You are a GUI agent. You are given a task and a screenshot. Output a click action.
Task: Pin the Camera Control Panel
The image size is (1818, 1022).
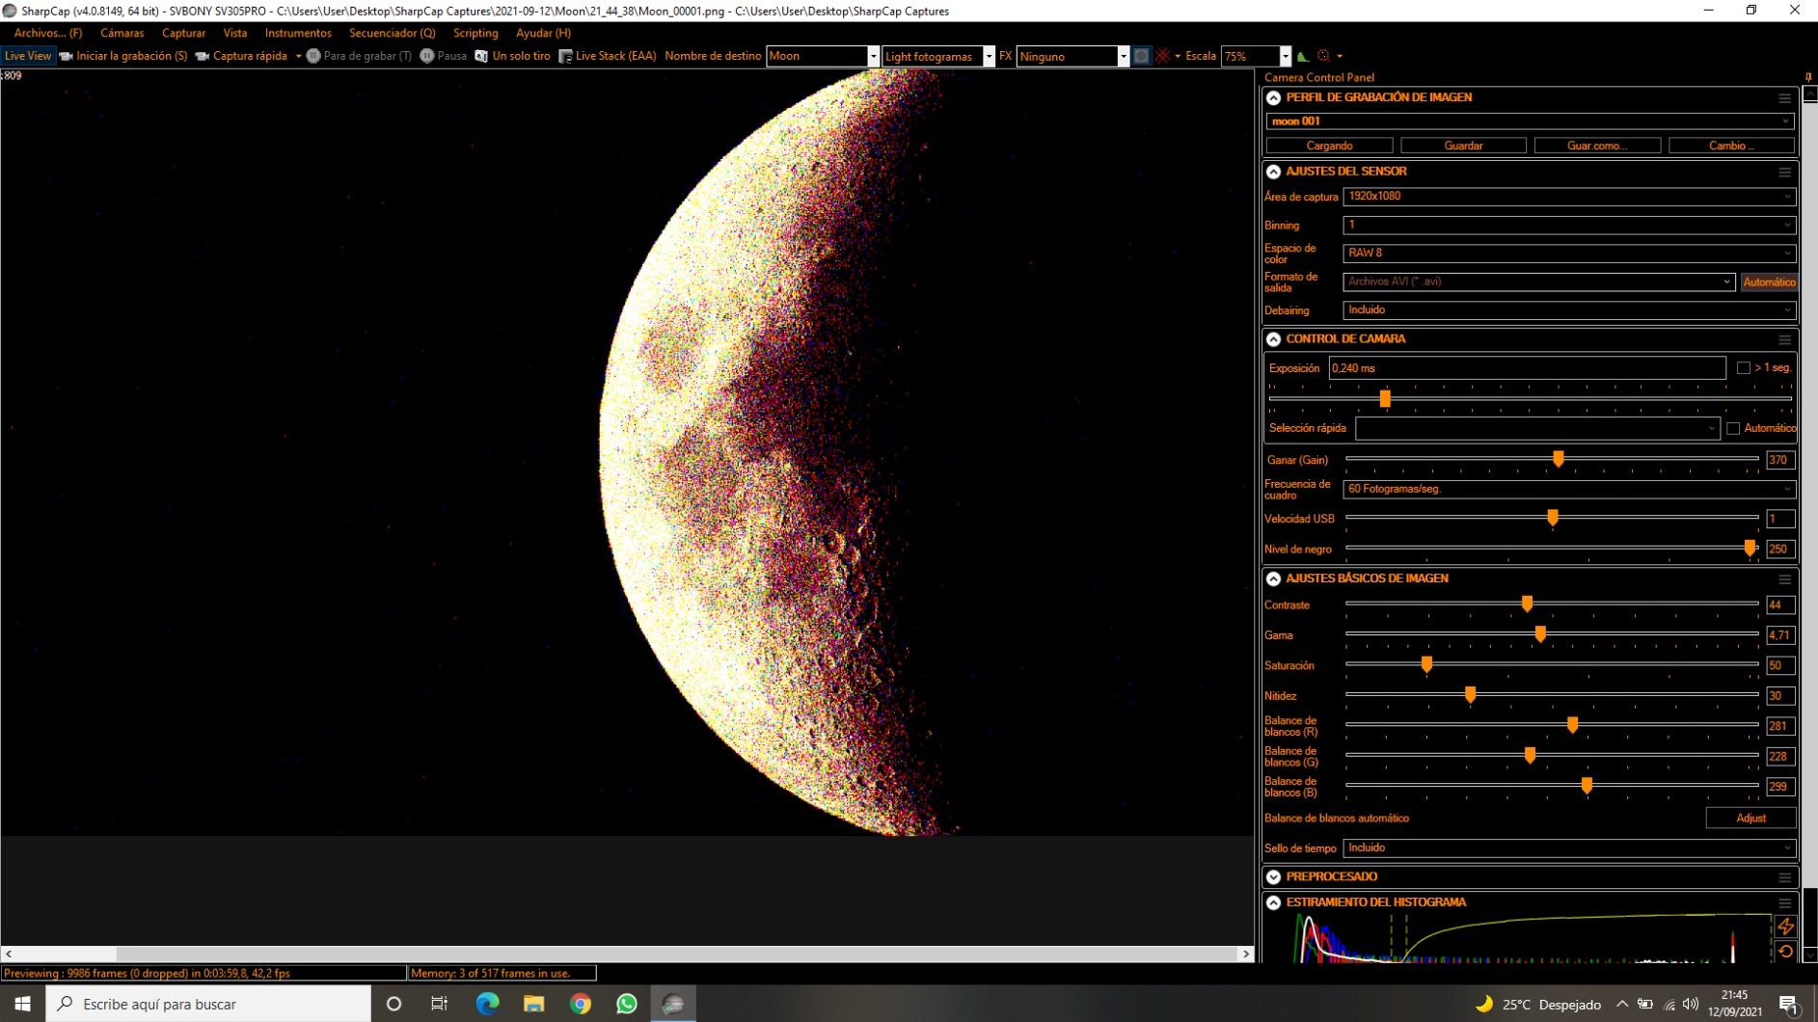tap(1807, 77)
